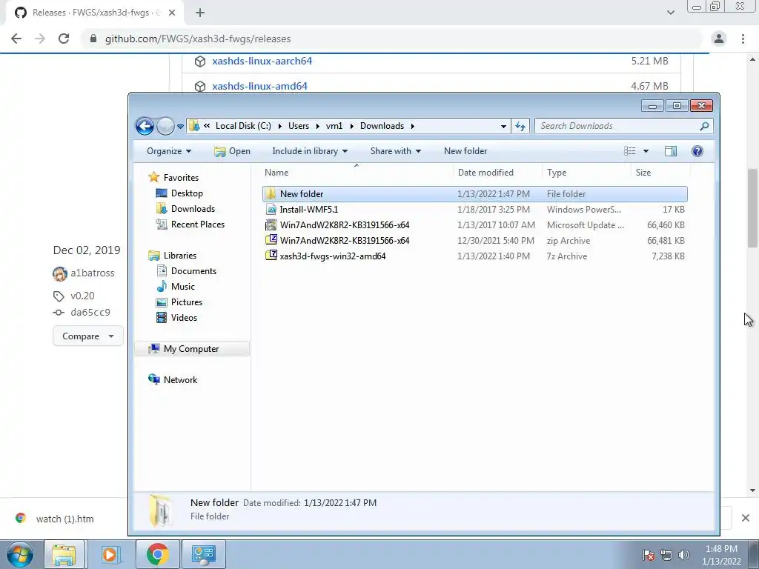Open Recent Places in Favorites
759x569 pixels.
point(197,224)
